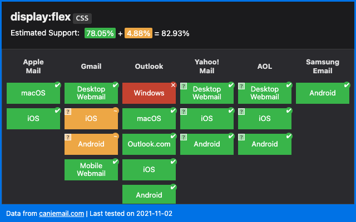Click the display:flex title

coord(37,17)
